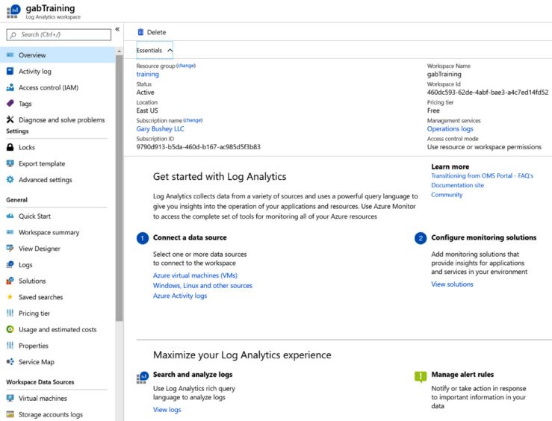Click the Locks padlock icon
552x421 pixels.
(10, 147)
